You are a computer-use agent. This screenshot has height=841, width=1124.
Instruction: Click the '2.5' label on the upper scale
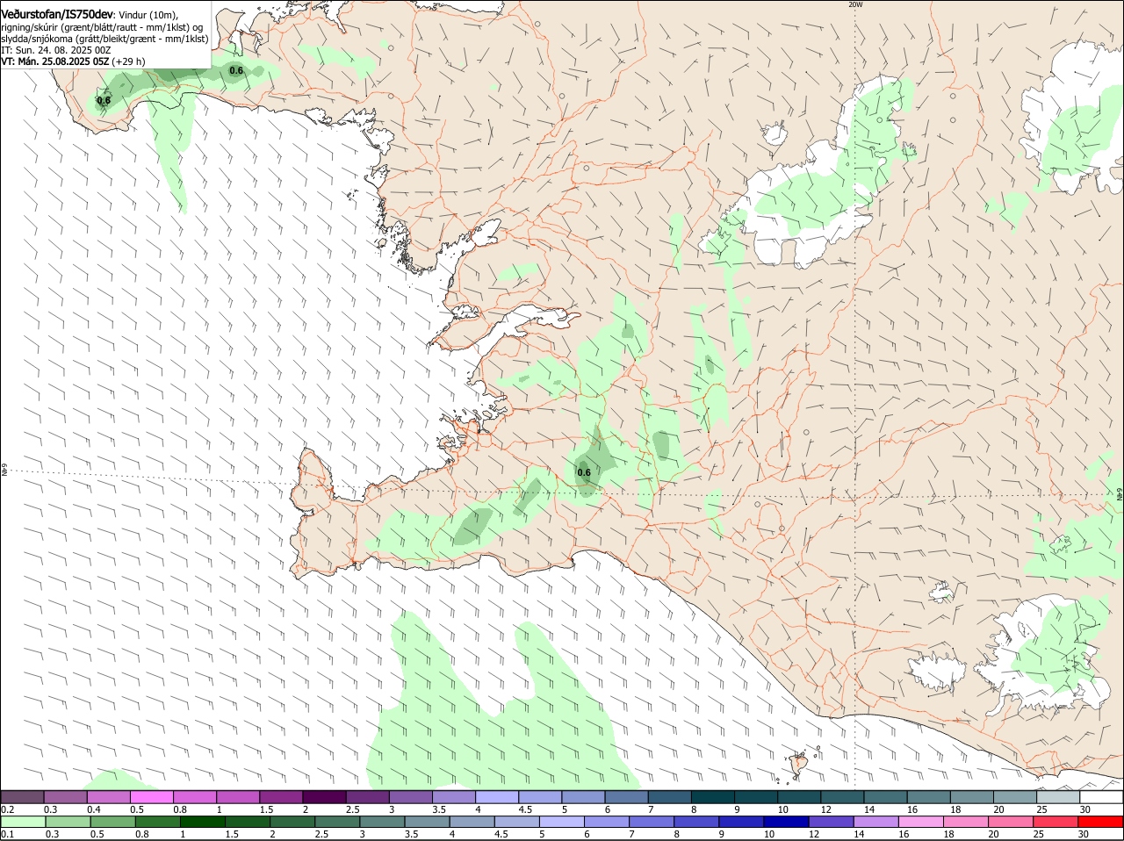tap(352, 809)
